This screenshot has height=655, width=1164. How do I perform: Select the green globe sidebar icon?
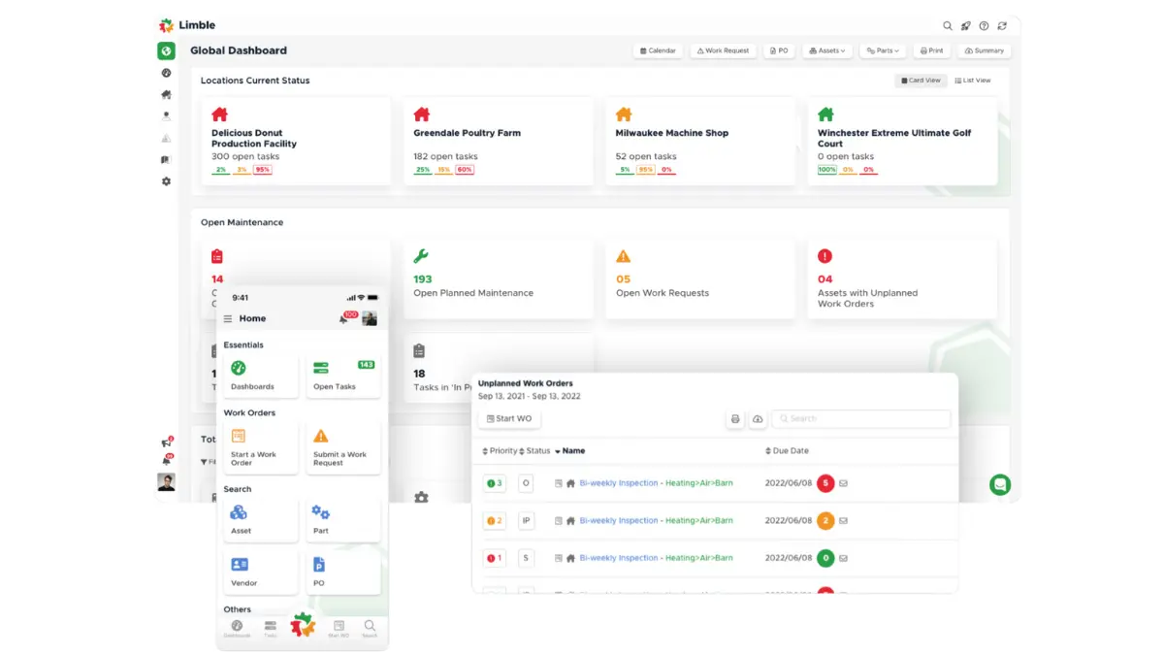[166, 50]
